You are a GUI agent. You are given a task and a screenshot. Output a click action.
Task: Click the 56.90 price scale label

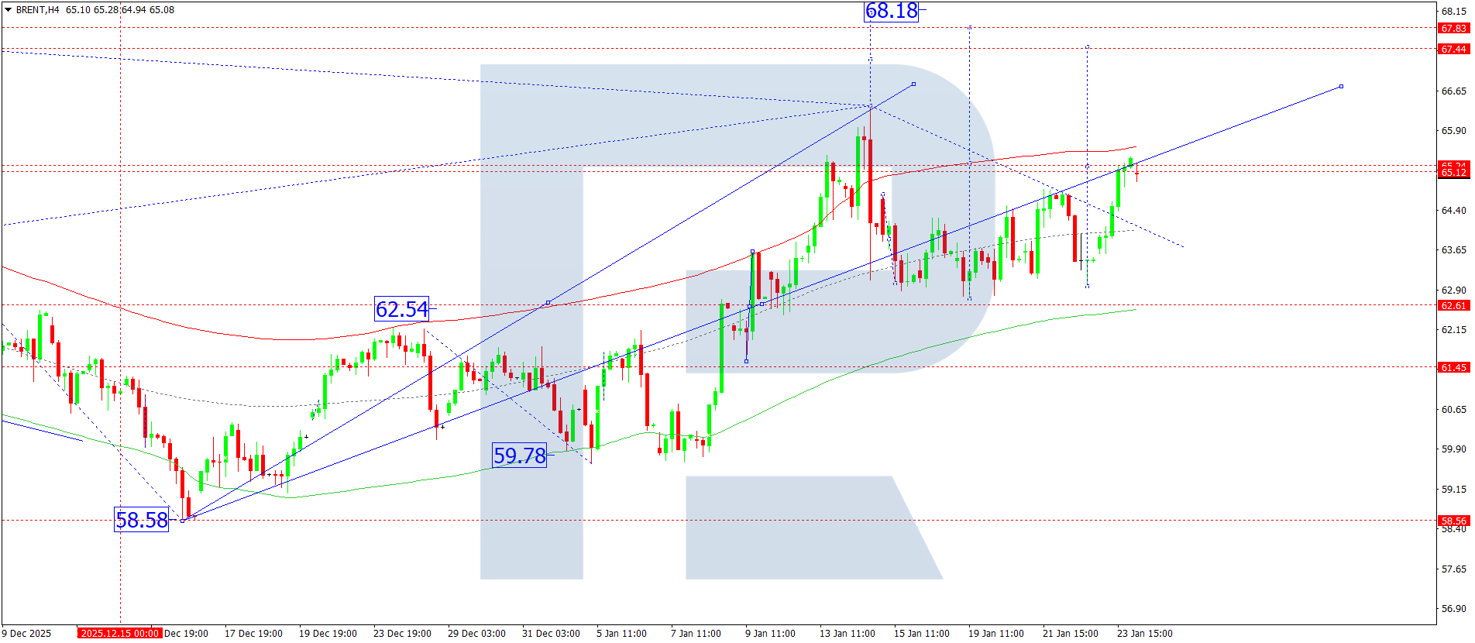pyautogui.click(x=1453, y=608)
